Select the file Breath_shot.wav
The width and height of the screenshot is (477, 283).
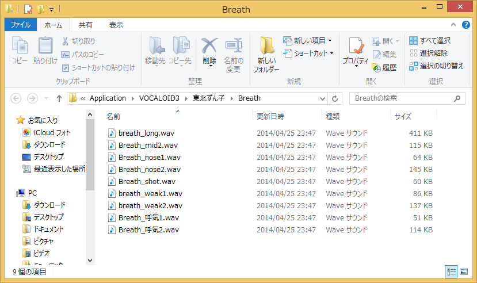pyautogui.click(x=142, y=182)
